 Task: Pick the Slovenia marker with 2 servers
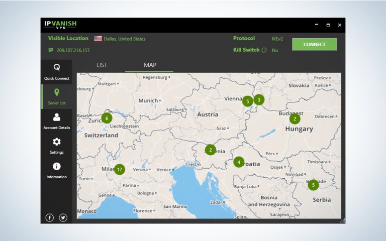tap(210, 150)
